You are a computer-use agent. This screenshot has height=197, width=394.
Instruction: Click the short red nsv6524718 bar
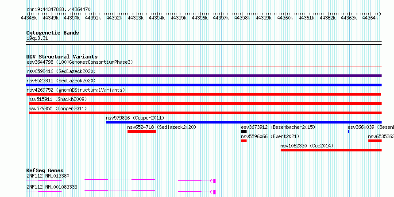tap(142, 131)
